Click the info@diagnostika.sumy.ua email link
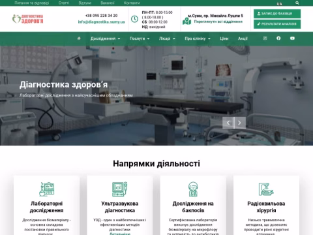 coord(102,22)
